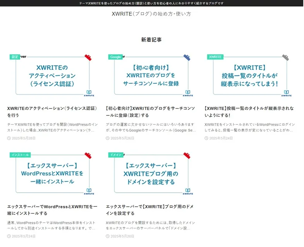The height and width of the screenshot is (247, 304).
Task: Click the XWRITE category tag
Action: coord(215,57)
